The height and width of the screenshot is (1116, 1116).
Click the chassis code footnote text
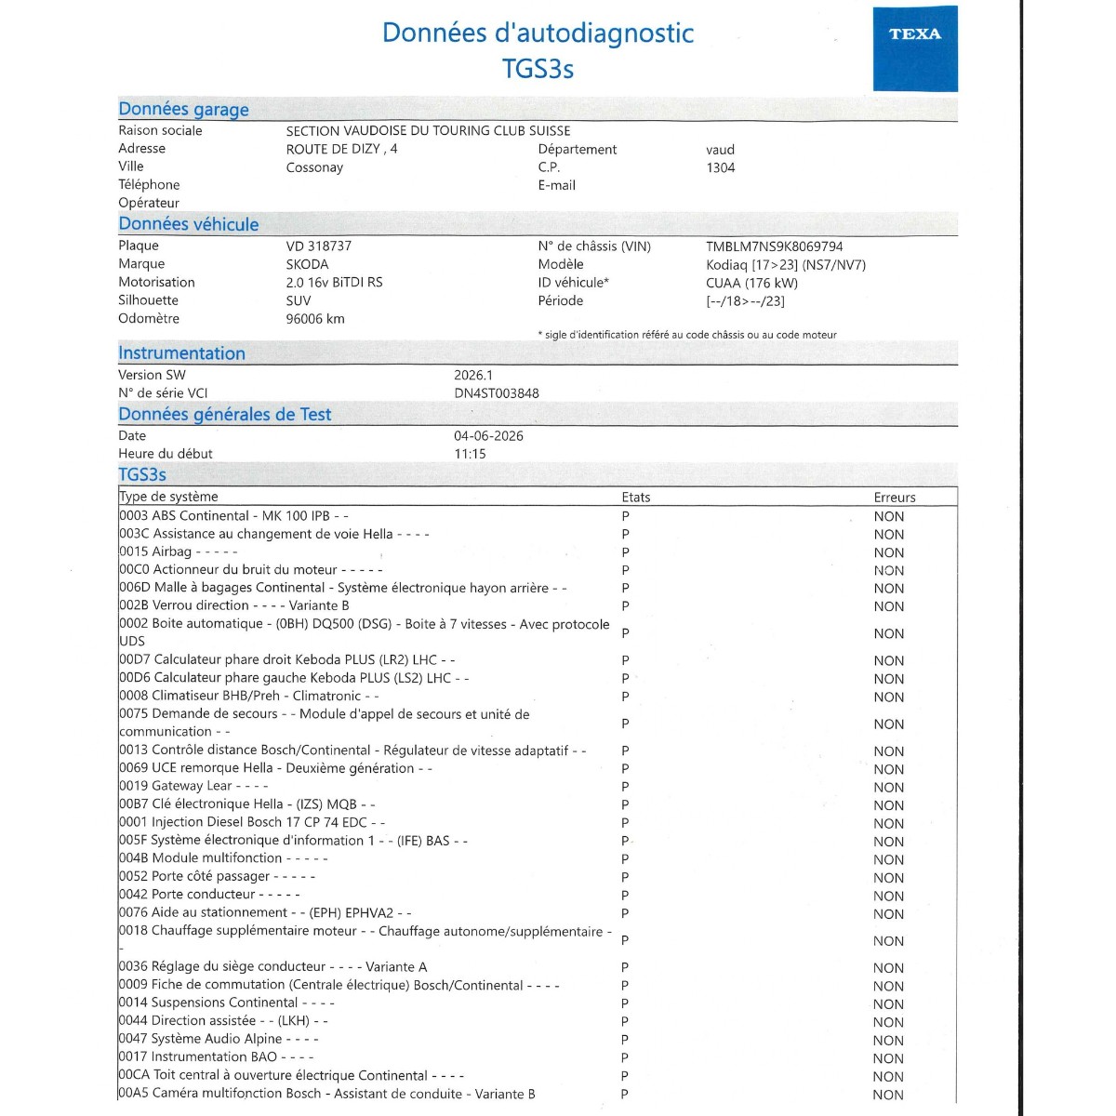pyautogui.click(x=687, y=335)
